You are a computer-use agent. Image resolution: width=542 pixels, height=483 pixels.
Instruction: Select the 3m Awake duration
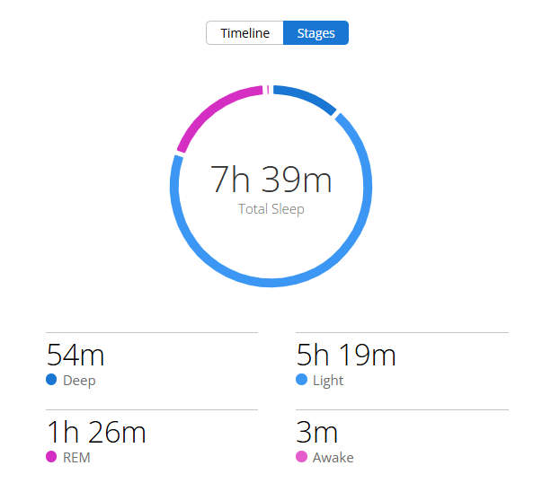317,432
